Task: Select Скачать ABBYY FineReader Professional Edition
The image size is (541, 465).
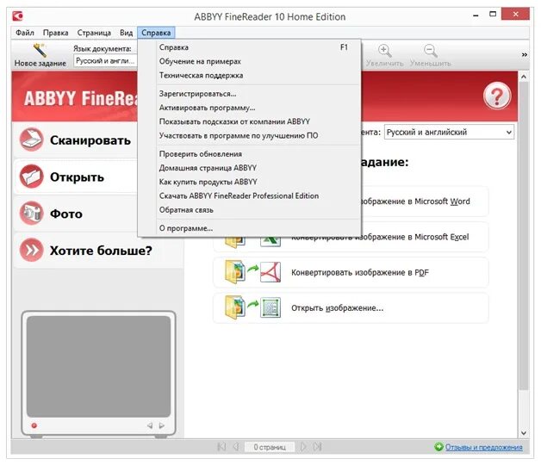Action: 250,196
